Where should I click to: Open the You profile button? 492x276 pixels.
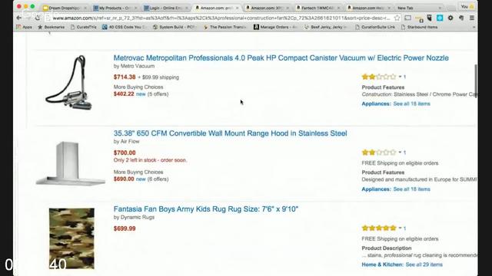pyautogui.click(x=467, y=7)
